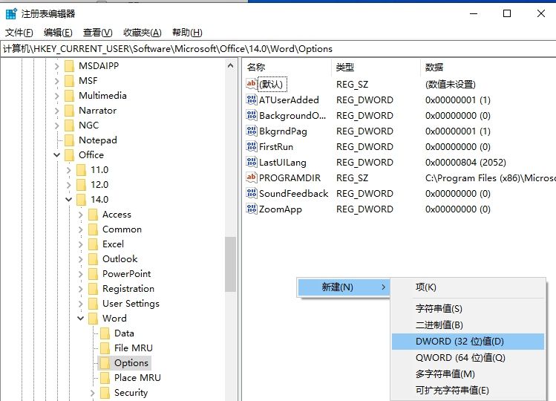The image size is (556, 401).
Task: Choose 二进制值(B) in the submenu
Action: coord(468,325)
